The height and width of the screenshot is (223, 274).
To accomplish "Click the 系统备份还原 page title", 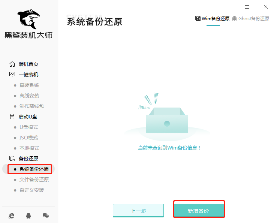I will [94, 22].
